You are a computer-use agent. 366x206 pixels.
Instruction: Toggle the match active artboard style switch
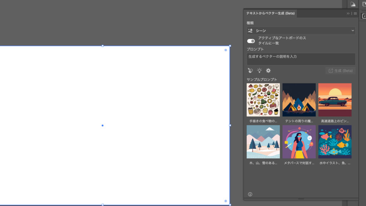250,41
